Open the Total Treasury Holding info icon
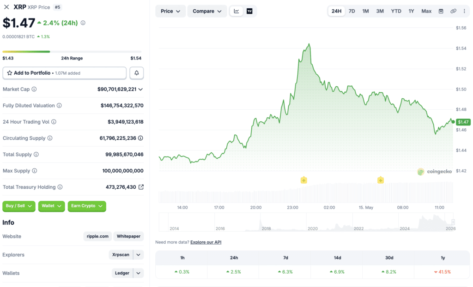 [60, 187]
